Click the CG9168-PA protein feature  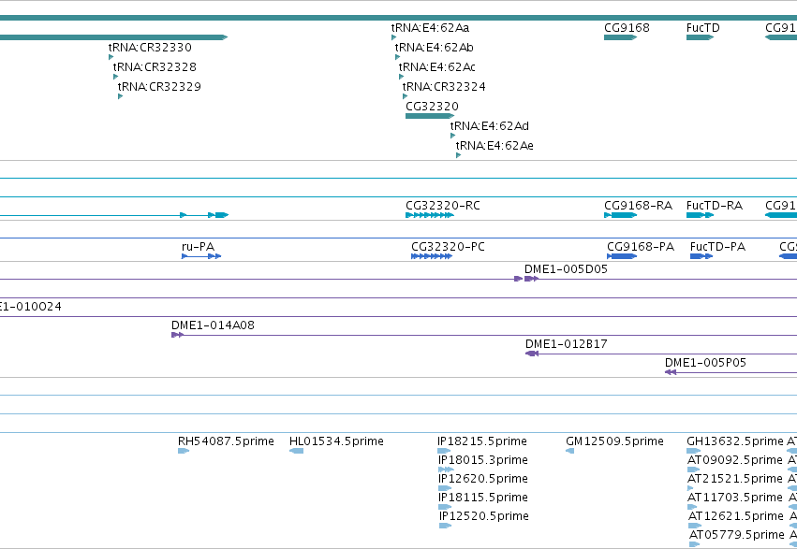click(622, 256)
